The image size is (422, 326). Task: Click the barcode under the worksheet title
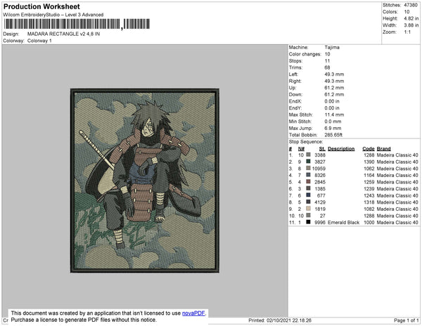77,24
